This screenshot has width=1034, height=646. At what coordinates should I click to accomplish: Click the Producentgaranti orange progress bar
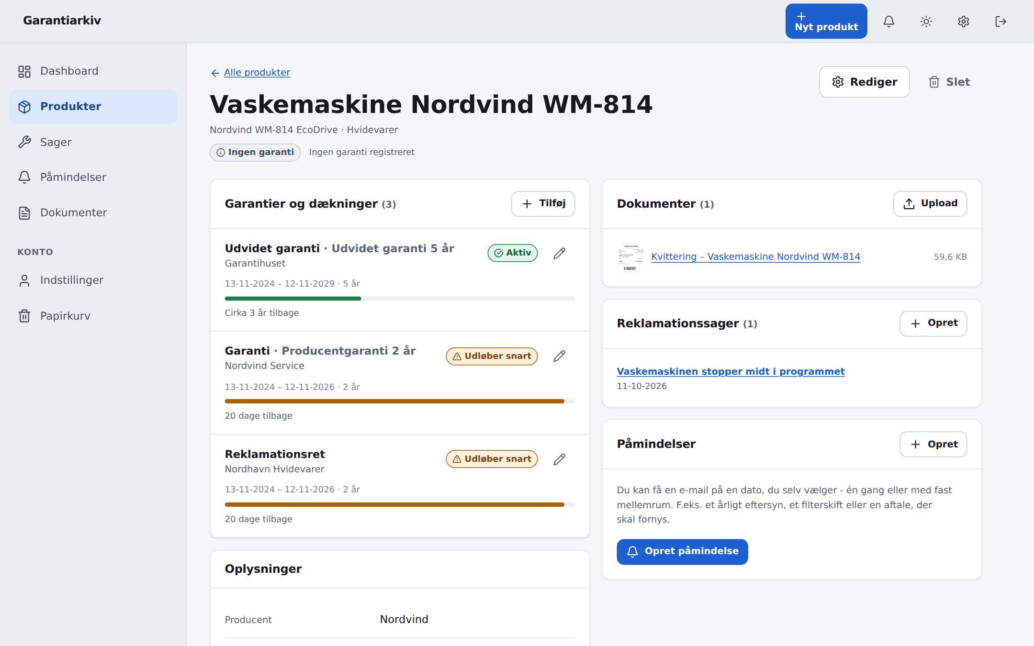(400, 401)
